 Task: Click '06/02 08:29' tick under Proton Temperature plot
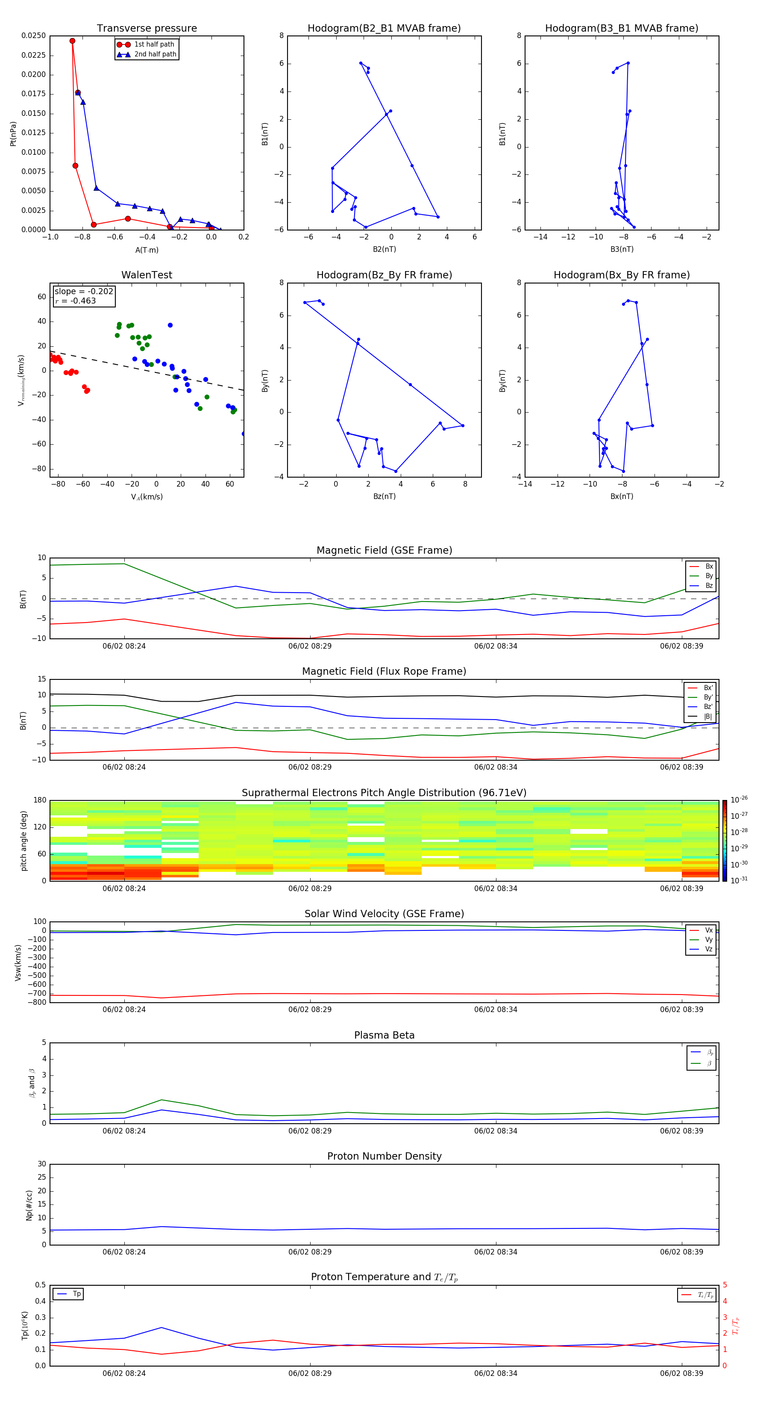[x=310, y=1373]
